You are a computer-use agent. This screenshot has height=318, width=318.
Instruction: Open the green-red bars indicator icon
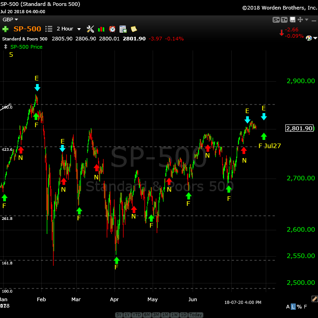pyautogui.click(x=101, y=29)
